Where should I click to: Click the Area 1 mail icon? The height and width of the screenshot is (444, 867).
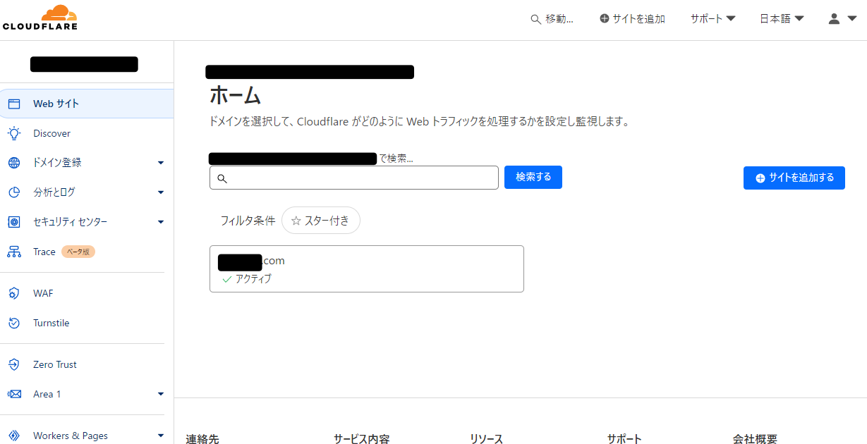pos(14,394)
